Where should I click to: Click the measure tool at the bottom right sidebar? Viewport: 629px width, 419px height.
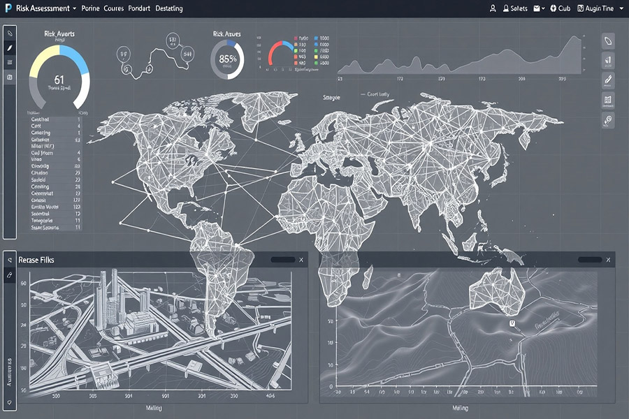coord(609,121)
